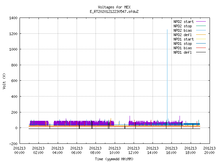Click the 'NPD1 defl' legend label

183,53
